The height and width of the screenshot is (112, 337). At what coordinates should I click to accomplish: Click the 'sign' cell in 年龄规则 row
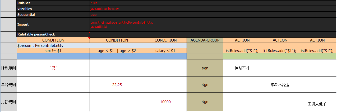(205, 85)
